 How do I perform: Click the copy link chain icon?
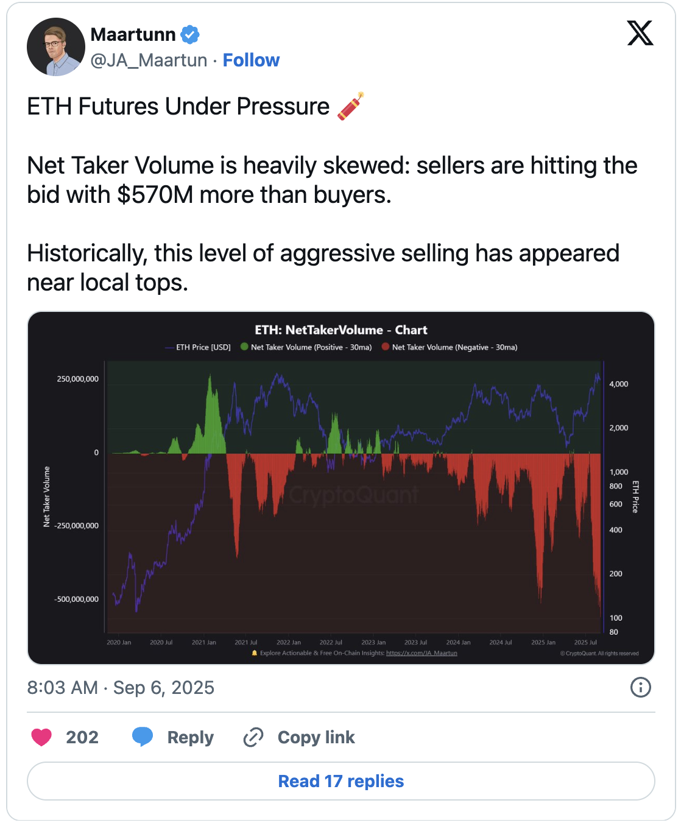[253, 737]
